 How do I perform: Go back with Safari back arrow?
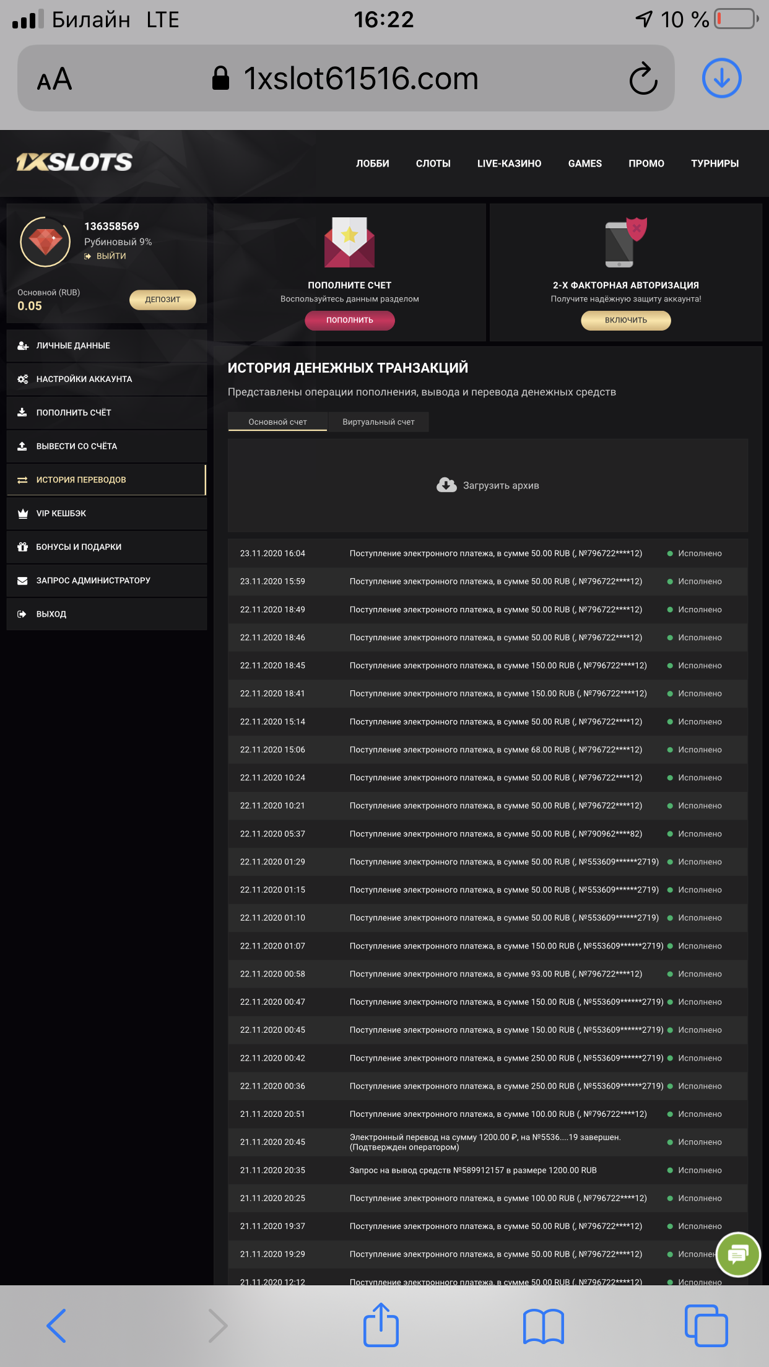click(x=56, y=1326)
